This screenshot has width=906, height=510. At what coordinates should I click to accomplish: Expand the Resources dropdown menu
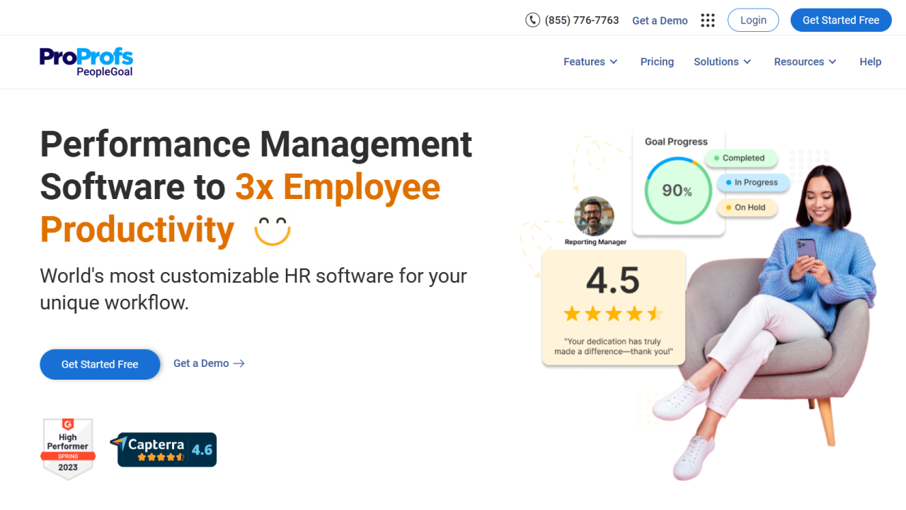tap(805, 62)
